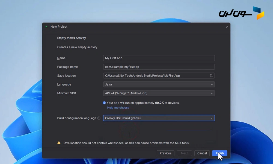Click the Finish button
273x164 pixels.
[x=219, y=153]
